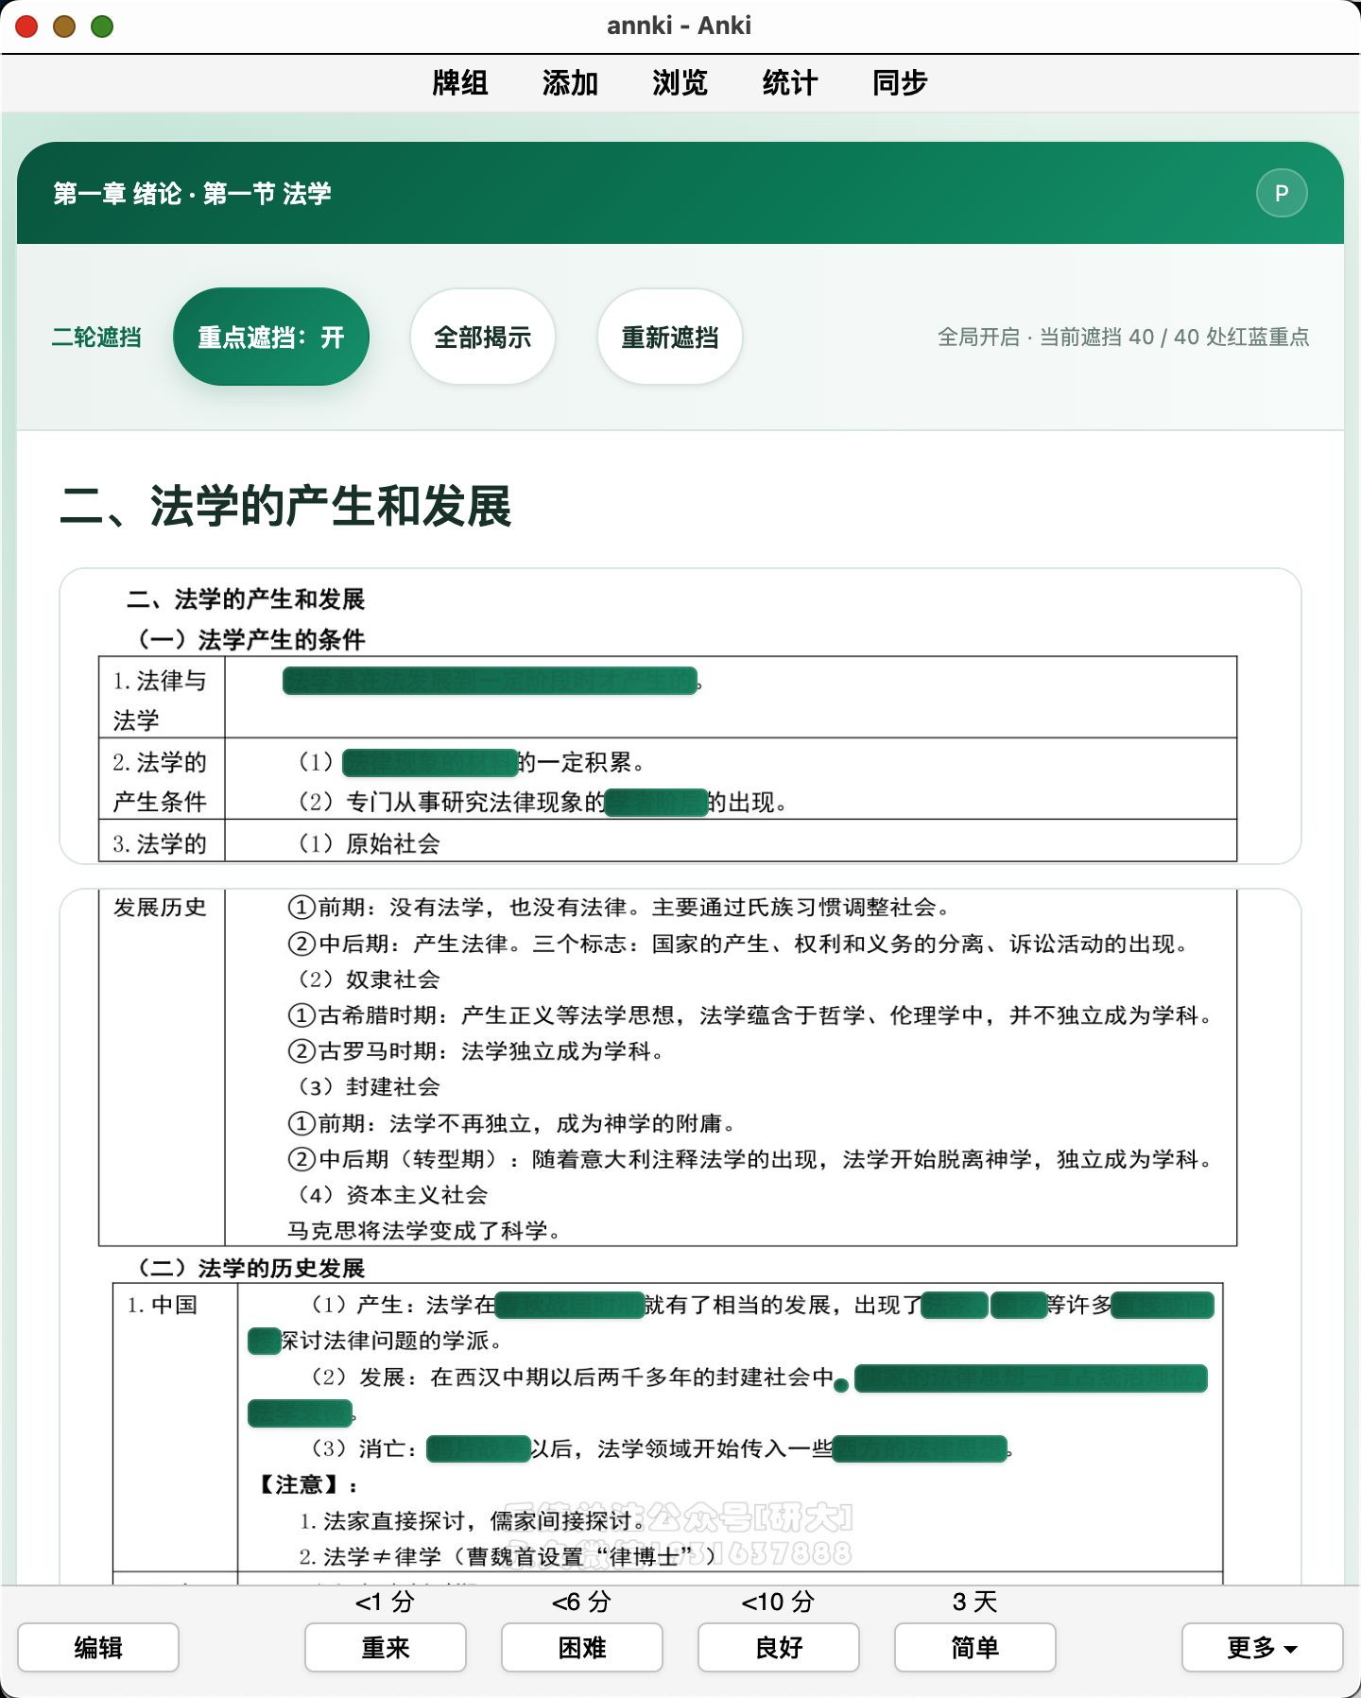Click the line 马克思将法学变成了科学。
Image resolution: width=1361 pixels, height=1698 pixels.
tap(424, 1231)
